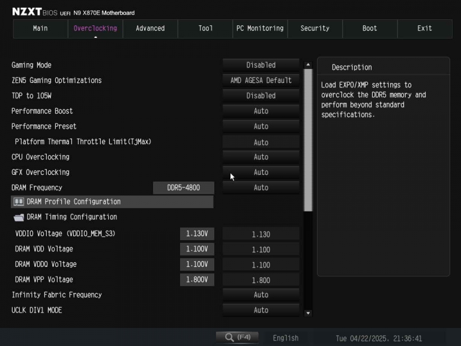Select the TDP to 105W label
Viewport: 461px width, 346px height.
click(31, 96)
